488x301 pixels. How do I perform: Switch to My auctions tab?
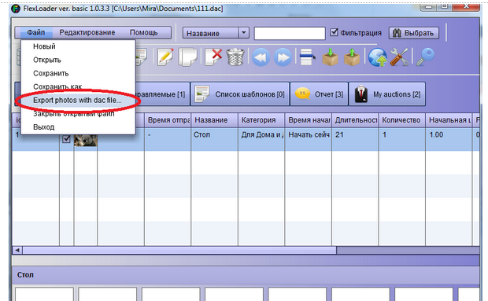(x=386, y=94)
